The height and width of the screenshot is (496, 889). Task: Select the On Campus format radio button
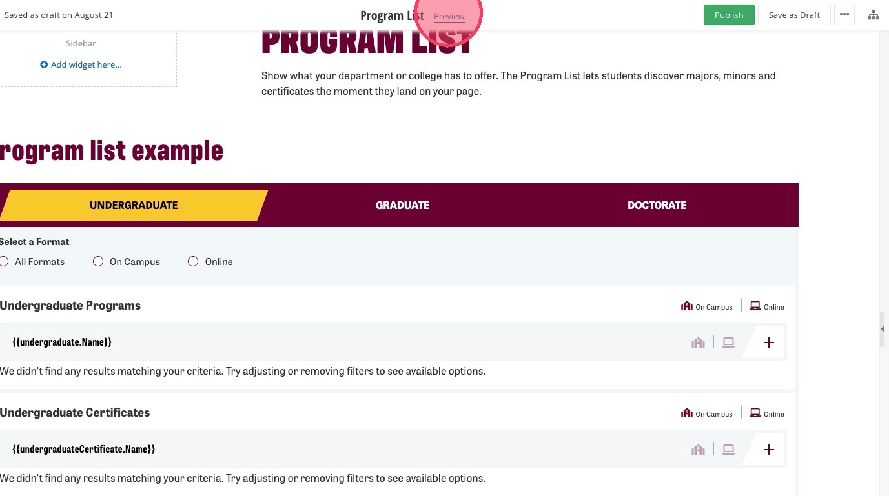(98, 261)
